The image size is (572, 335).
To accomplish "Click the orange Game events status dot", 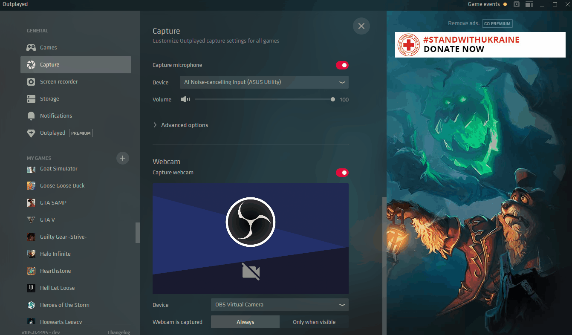I will pos(505,4).
